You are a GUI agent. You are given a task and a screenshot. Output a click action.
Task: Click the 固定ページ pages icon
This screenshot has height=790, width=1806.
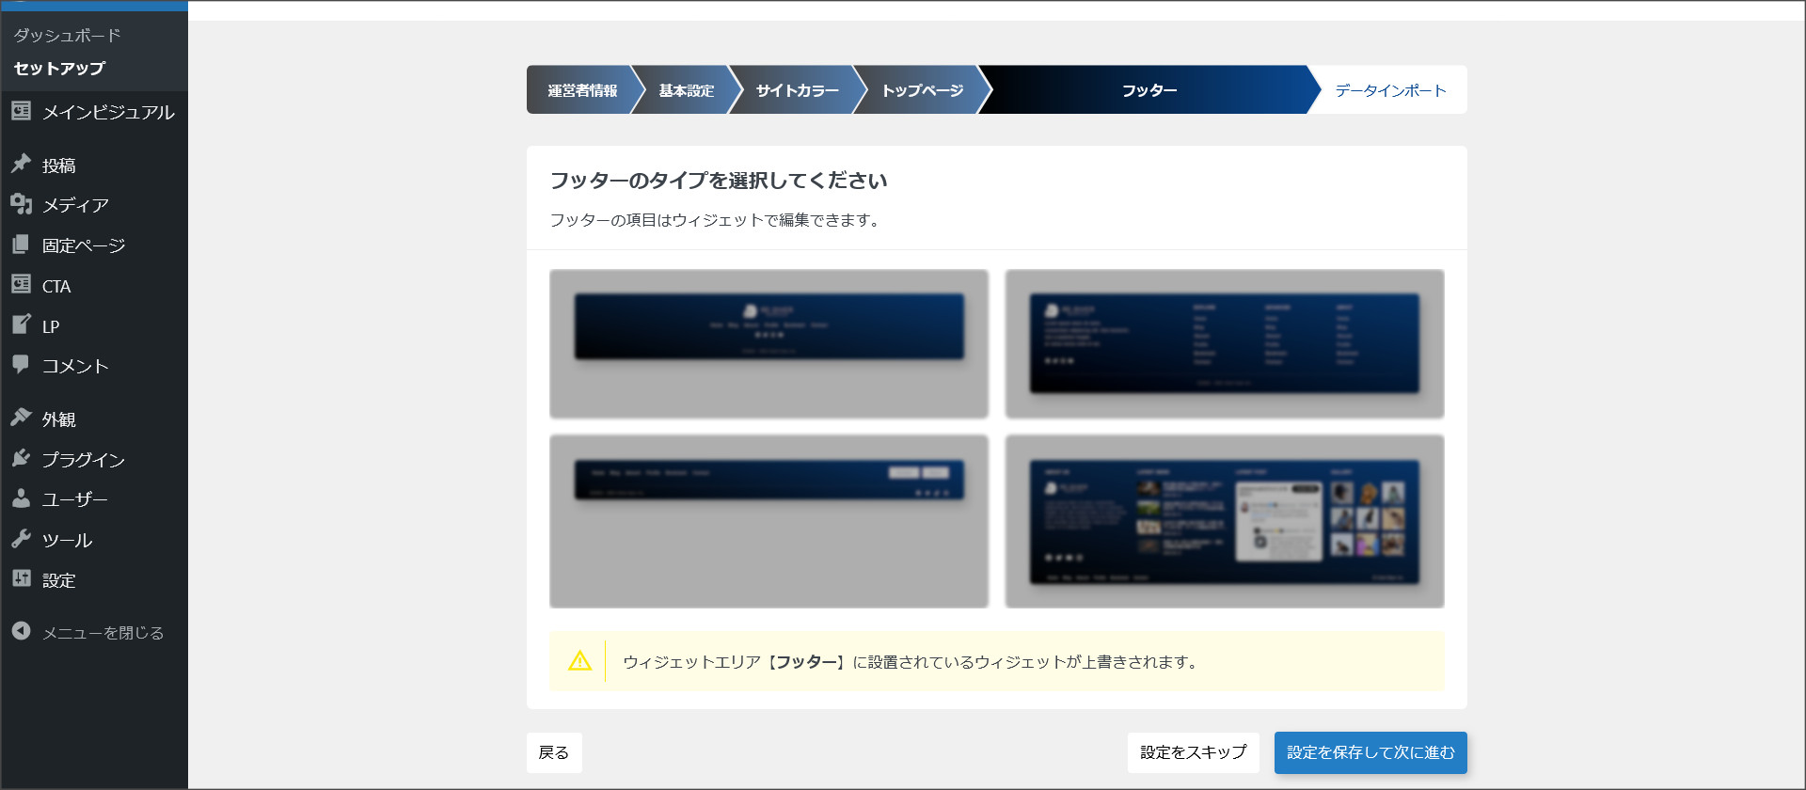[21, 245]
